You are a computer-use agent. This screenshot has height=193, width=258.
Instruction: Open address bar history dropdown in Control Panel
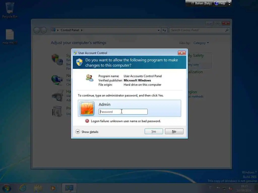pyautogui.click(x=158, y=30)
